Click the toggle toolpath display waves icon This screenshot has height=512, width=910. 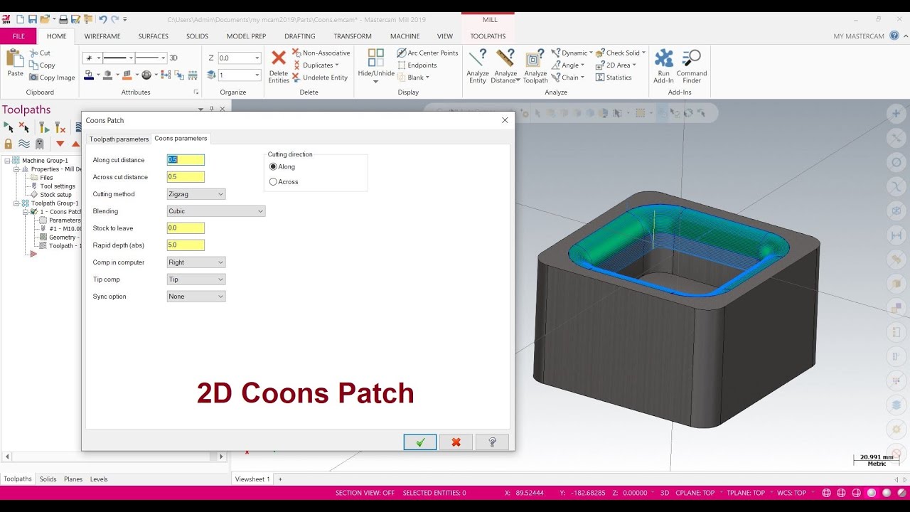pyautogui.click(x=24, y=144)
